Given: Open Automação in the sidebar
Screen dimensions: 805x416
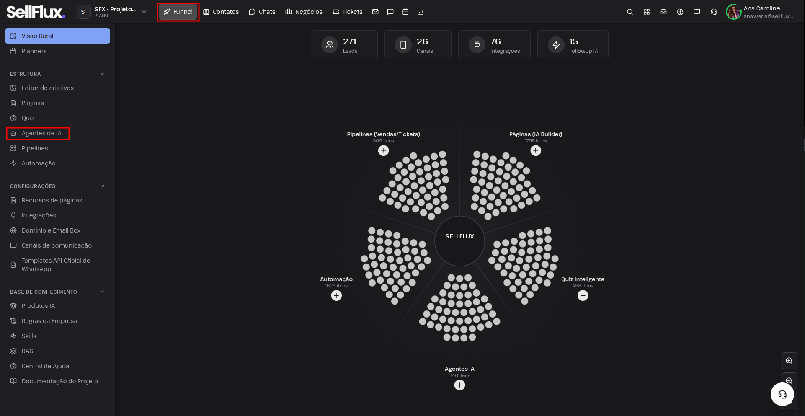Looking at the screenshot, I should click(57, 163).
